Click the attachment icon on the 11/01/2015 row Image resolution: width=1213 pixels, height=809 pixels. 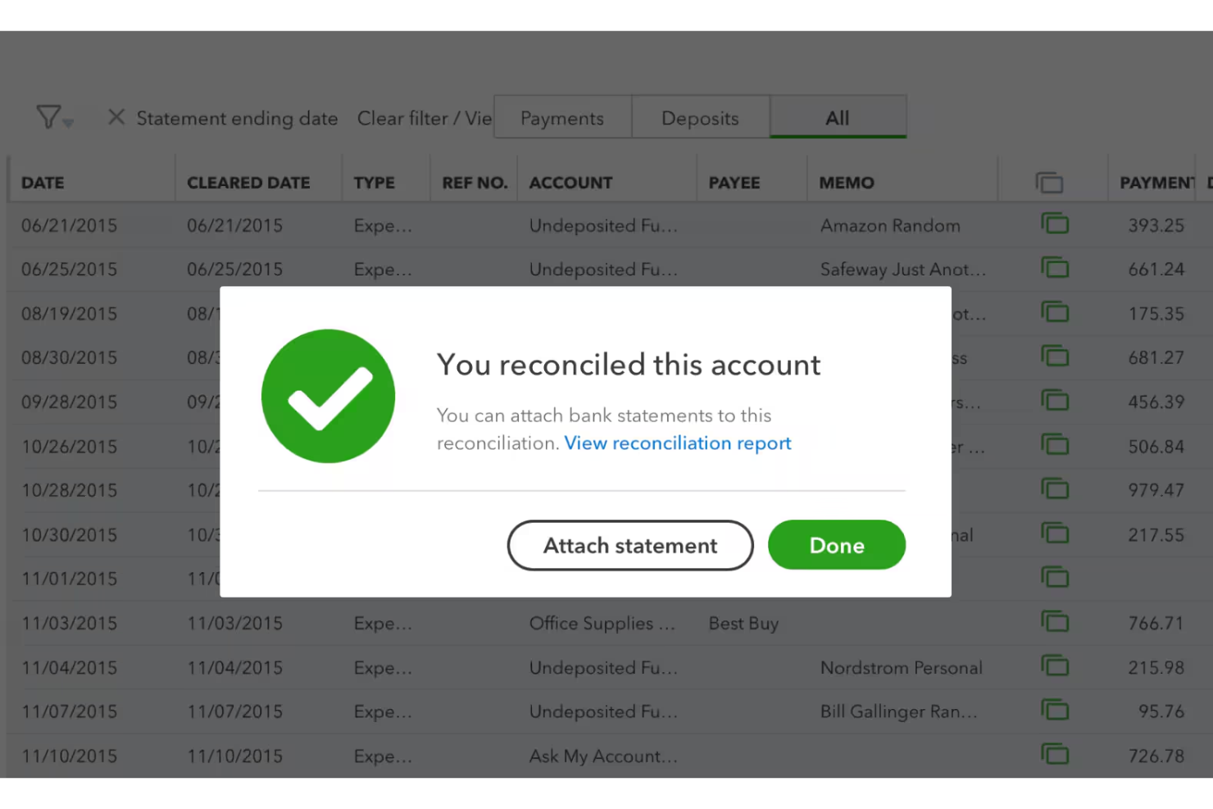pyautogui.click(x=1056, y=577)
